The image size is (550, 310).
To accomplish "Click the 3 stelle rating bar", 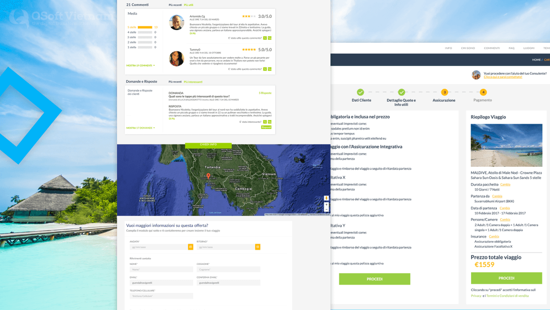I will [x=145, y=37].
